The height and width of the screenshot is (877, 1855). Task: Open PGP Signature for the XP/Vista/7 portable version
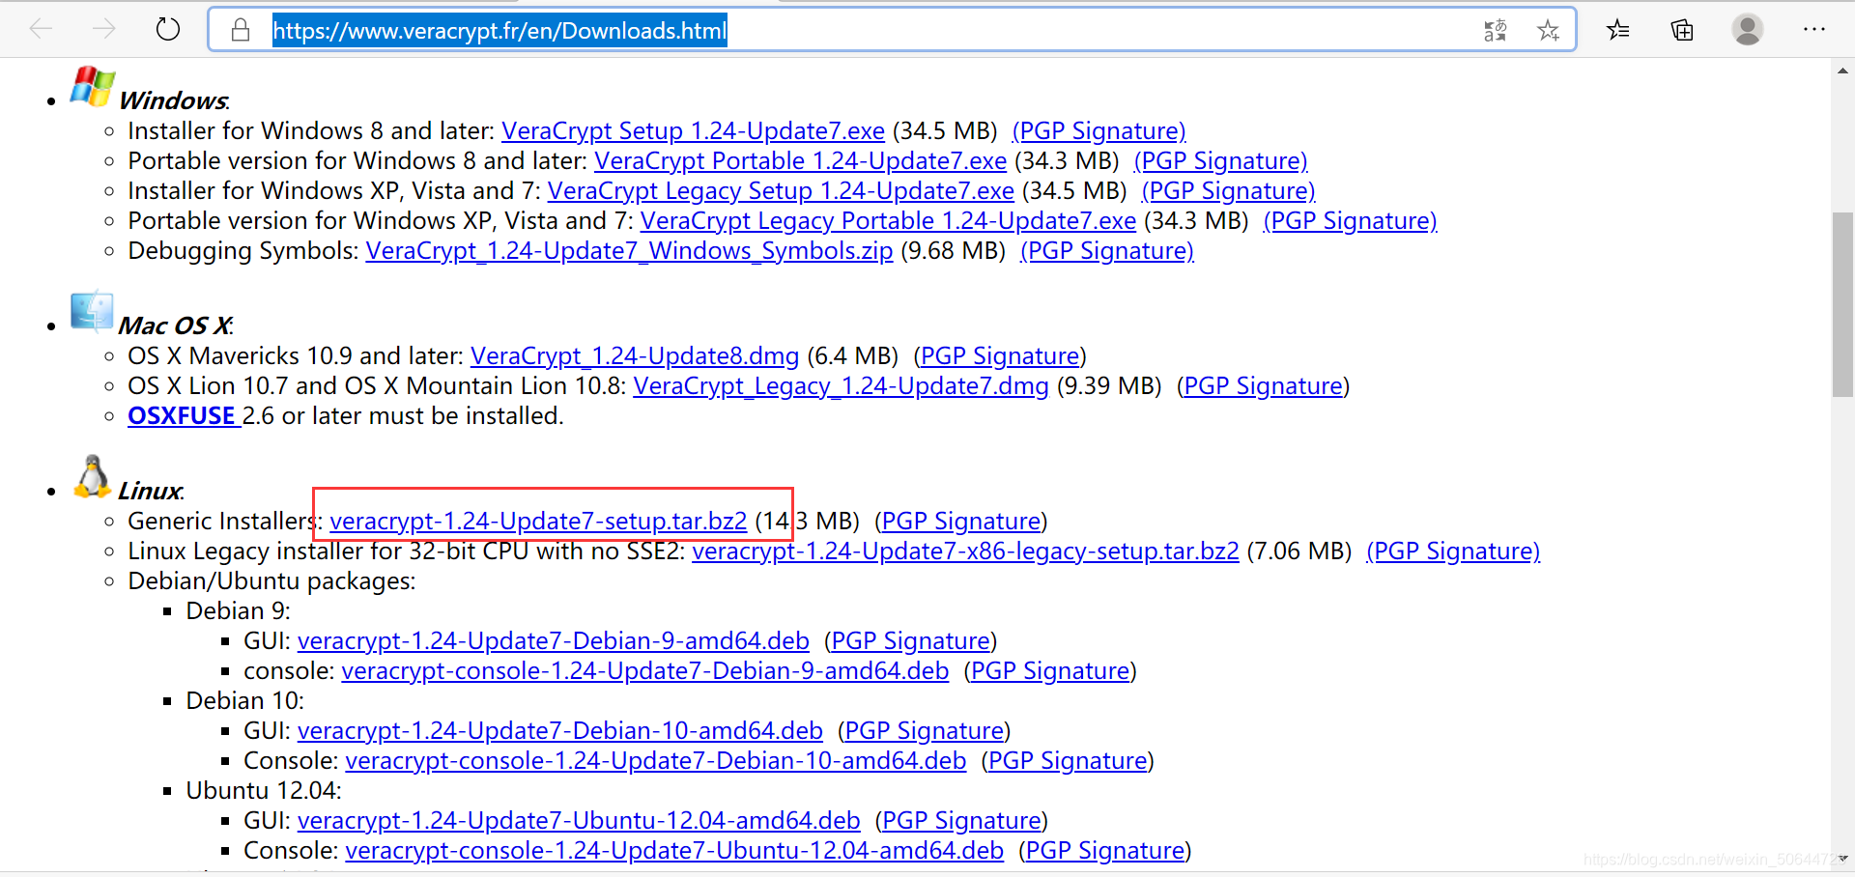click(1350, 221)
